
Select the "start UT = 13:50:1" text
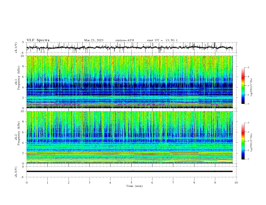tap(162, 40)
